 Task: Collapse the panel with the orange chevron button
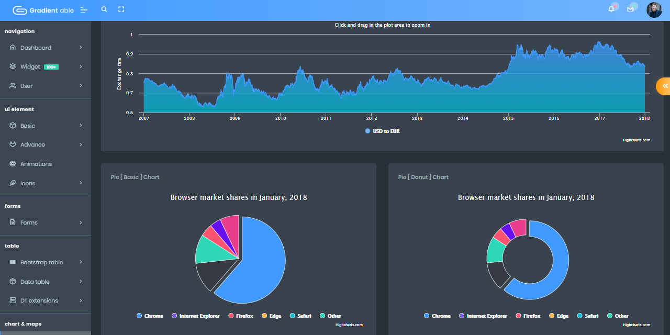click(x=665, y=86)
